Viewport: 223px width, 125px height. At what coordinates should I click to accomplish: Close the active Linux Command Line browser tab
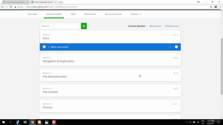pyautogui.click(x=55, y=2)
